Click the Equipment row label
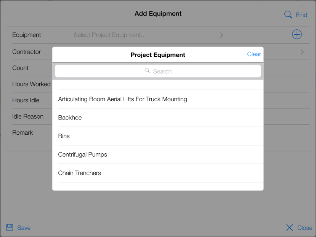The height and width of the screenshot is (237, 316). point(27,35)
